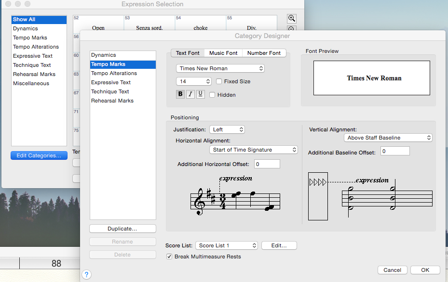Click the Duplicate... button
The image size is (448, 282).
click(x=122, y=229)
